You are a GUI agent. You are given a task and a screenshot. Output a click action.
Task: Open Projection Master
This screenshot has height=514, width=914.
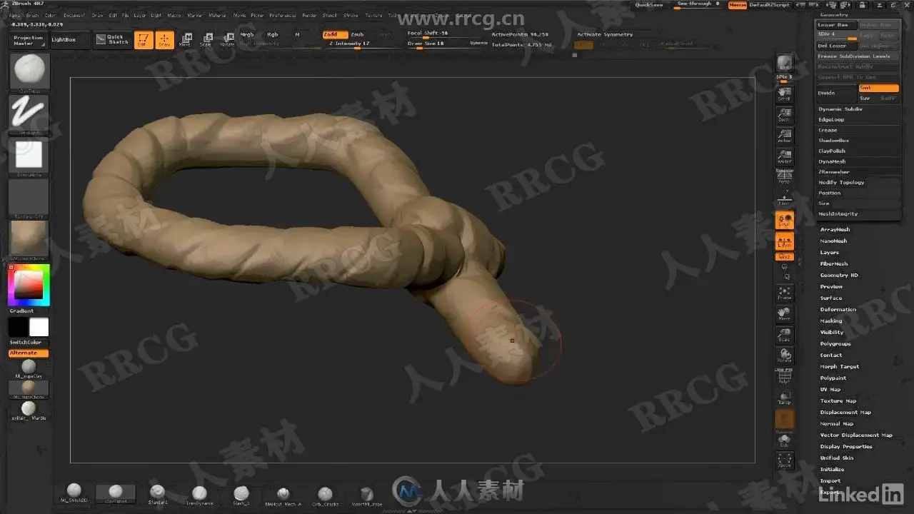pos(29,40)
